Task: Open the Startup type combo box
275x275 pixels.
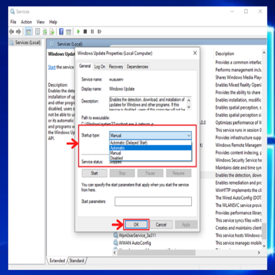Action: 150,135
